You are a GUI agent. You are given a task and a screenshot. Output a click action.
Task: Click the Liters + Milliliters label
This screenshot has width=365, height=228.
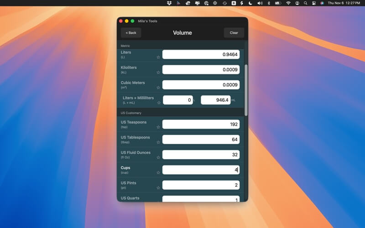pos(138,98)
